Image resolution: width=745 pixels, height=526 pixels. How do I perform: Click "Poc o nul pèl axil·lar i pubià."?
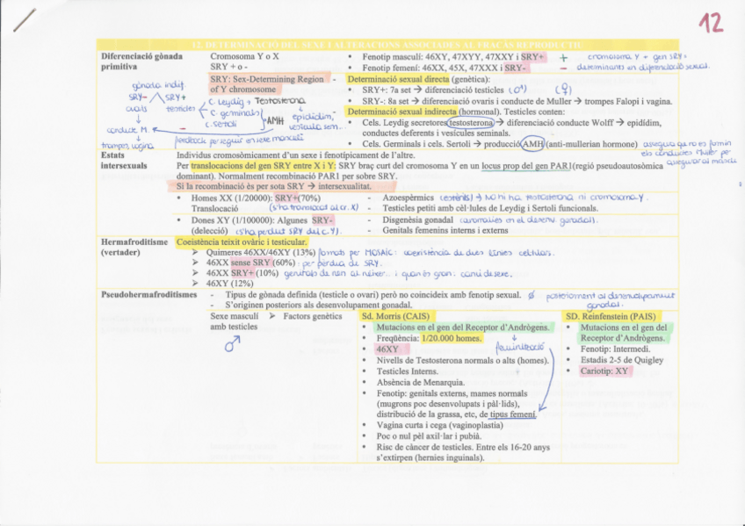429,436
